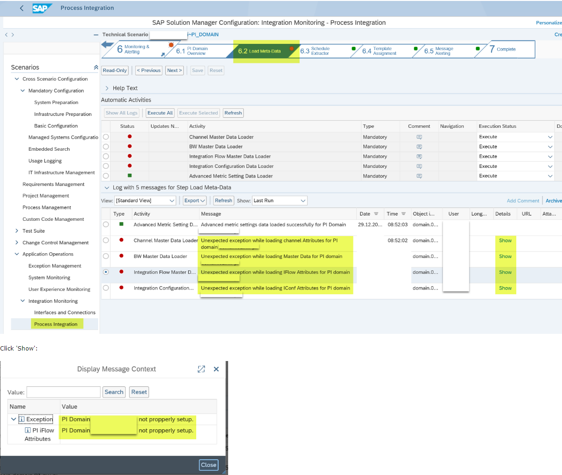Click Show link for Channel Master Data Loader
This screenshot has height=475, width=562.
coord(505,240)
